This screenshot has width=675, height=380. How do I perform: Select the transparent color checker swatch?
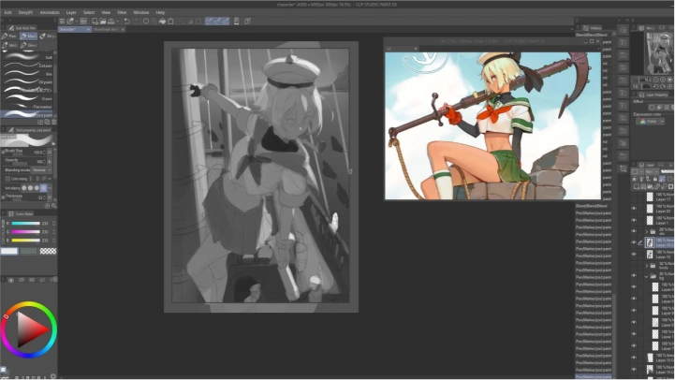[x=48, y=252]
